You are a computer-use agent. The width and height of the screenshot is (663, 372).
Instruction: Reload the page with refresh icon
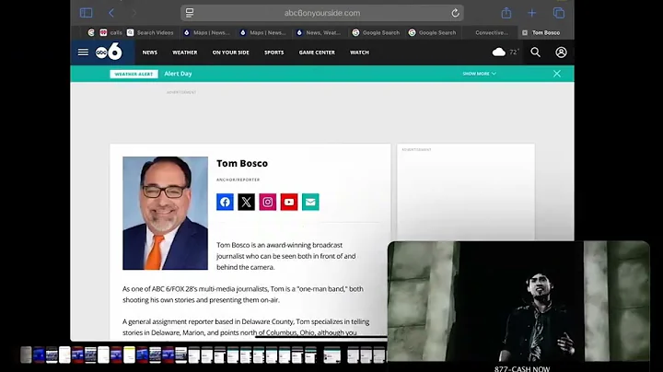pyautogui.click(x=455, y=13)
